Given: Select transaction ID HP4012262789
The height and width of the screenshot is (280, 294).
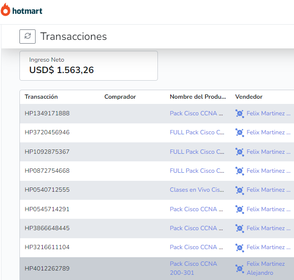Looking at the screenshot, I should [x=47, y=269].
